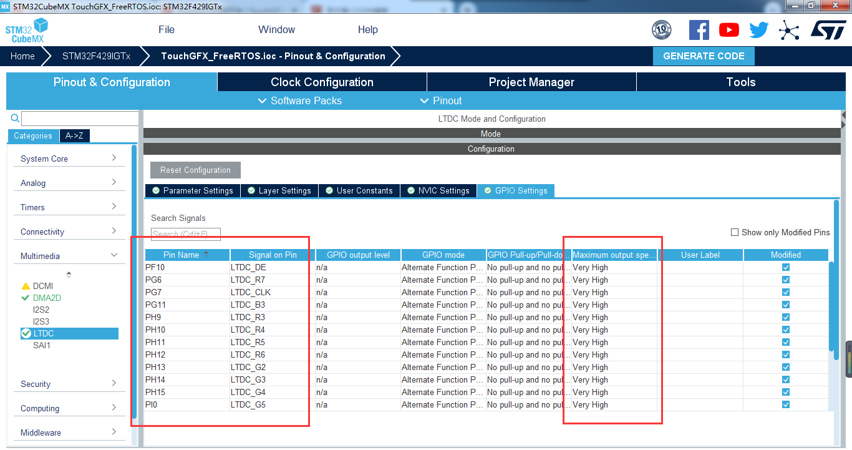Go to Home breadcrumb
Viewport: 852px width, 450px height.
pos(22,56)
